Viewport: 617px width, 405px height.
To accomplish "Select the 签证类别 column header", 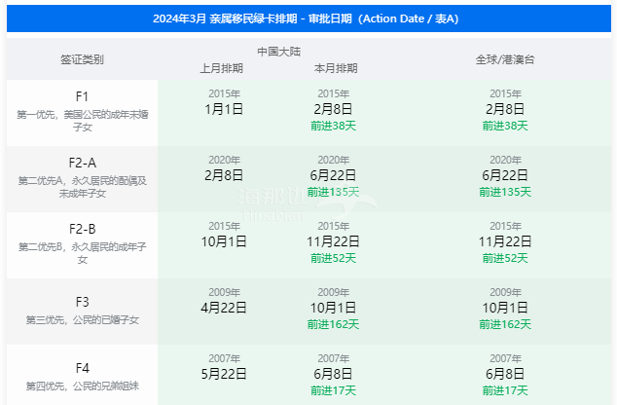I will (x=82, y=59).
